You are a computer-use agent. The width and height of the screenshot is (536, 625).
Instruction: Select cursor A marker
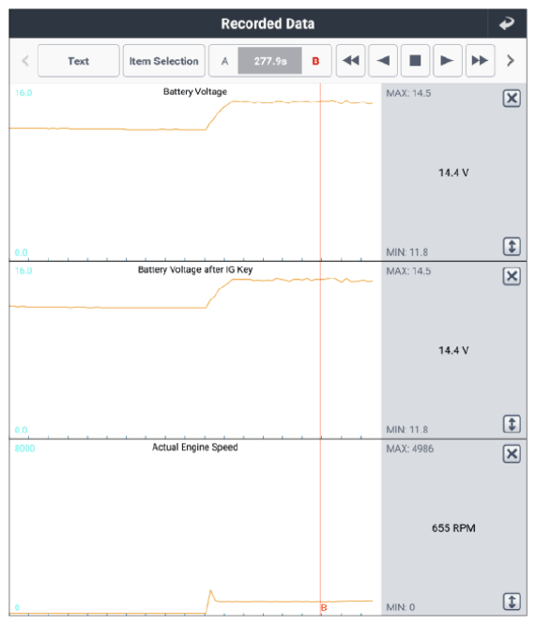tap(224, 61)
